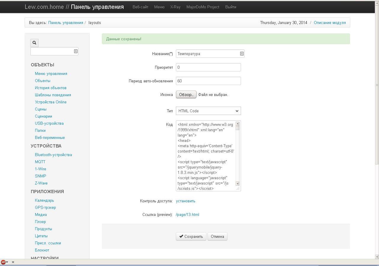Click Обзор file browse button
The image size is (379, 266).
(186, 95)
